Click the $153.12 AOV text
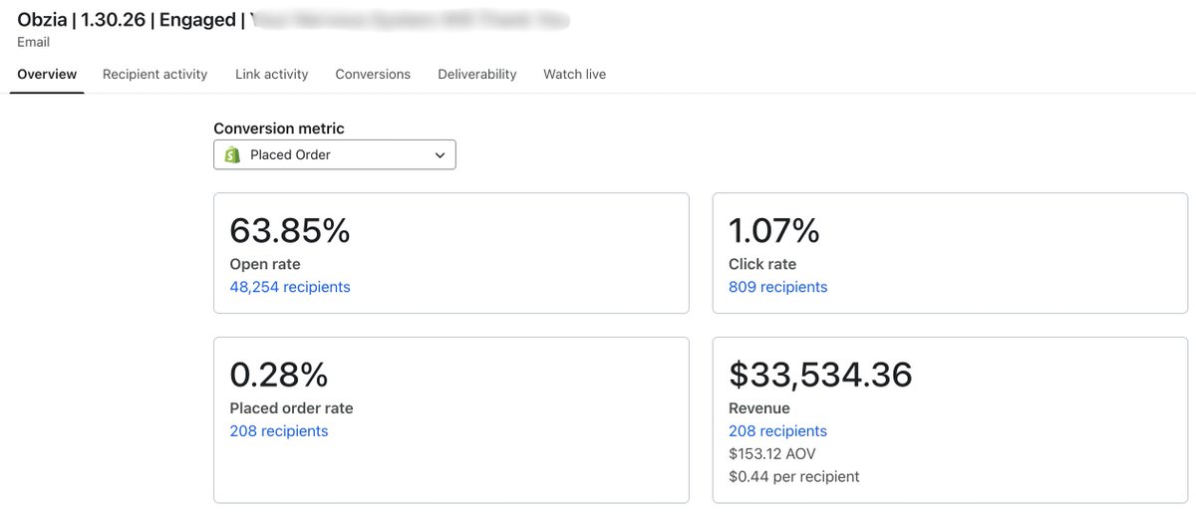Viewport: 1196px width, 513px height. pyautogui.click(x=772, y=454)
